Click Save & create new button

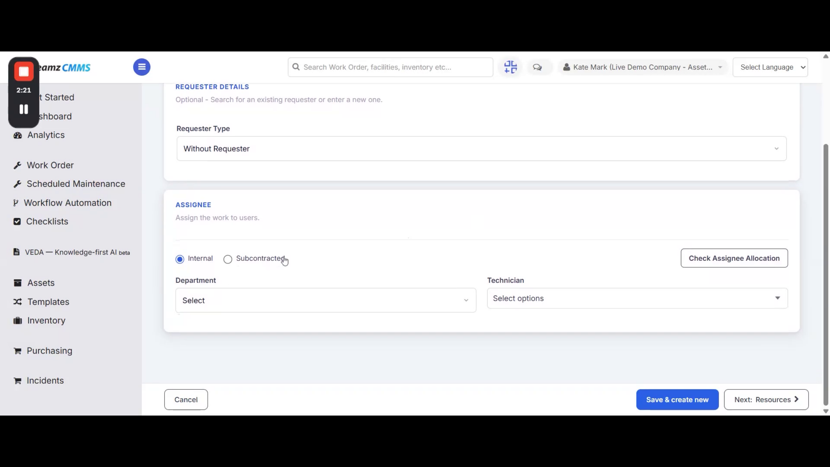(677, 400)
